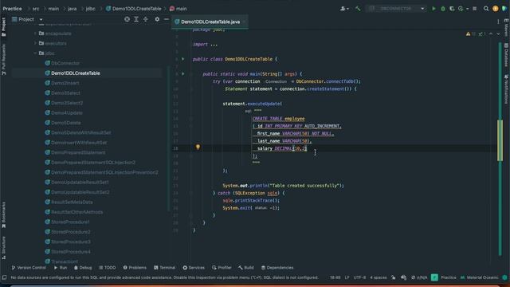Screen dimensions: 510x287
Task: Open the Pull Requests tool window on the left
Action: point(3,60)
